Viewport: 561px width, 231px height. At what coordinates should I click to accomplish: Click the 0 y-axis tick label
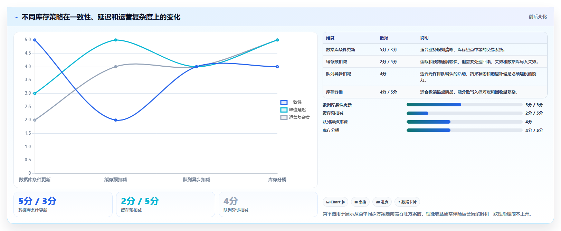tap(30, 173)
